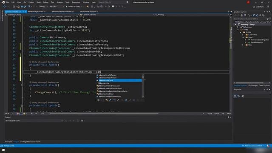This screenshot has width=272, height=153.
Task: Click Properties panel wrench icon
Action: 243,96
